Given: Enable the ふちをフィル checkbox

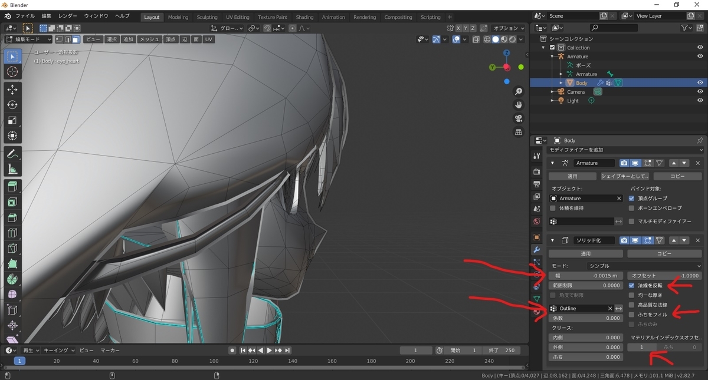Looking at the screenshot, I should coord(632,315).
